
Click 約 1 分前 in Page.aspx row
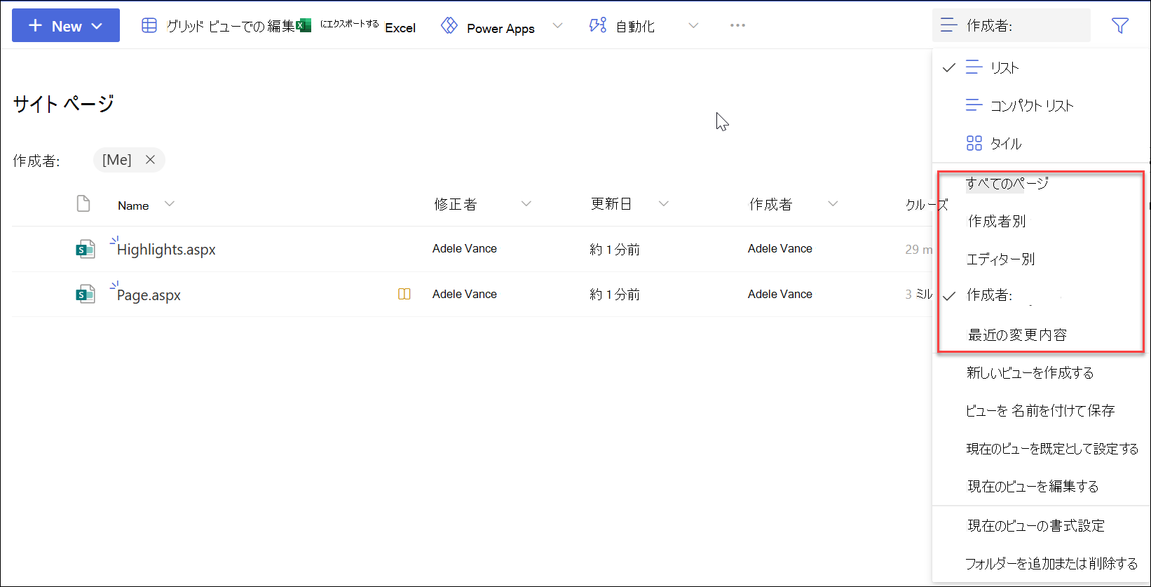tap(615, 295)
